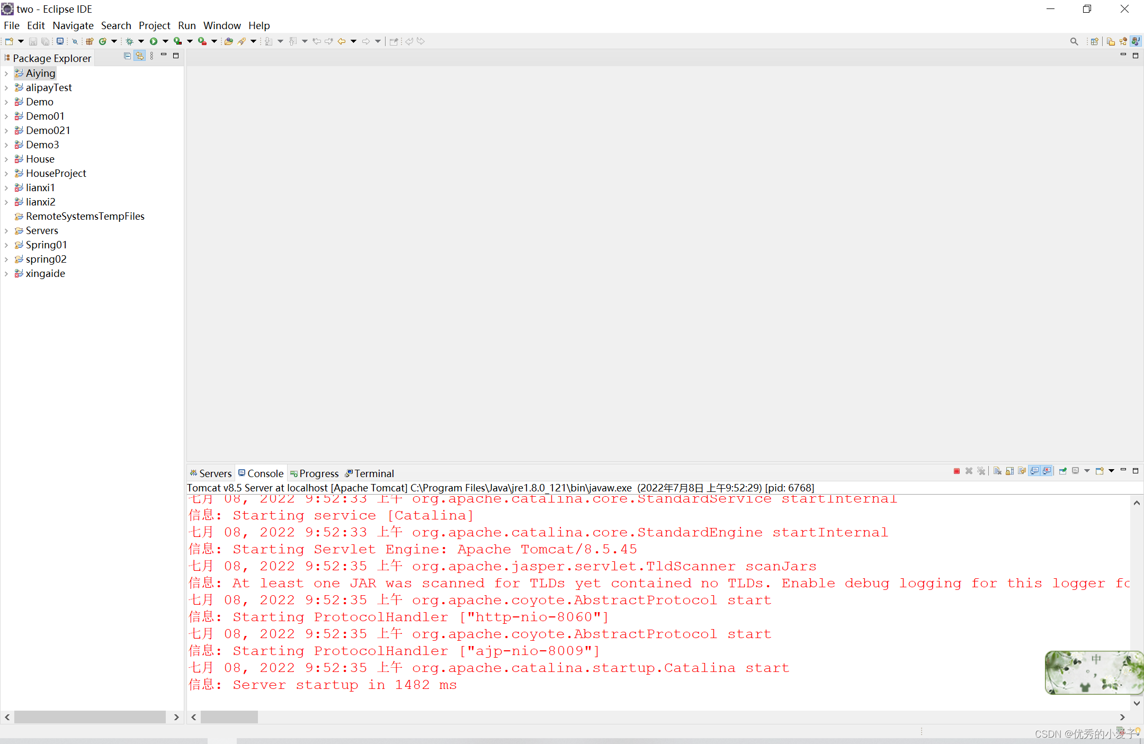The height and width of the screenshot is (744, 1144).
Task: Click the Pin Console icon
Action: pyautogui.click(x=1062, y=471)
